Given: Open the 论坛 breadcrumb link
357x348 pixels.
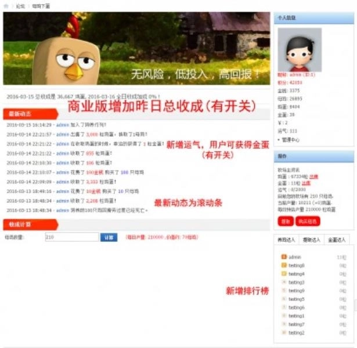Looking at the screenshot, I should (x=20, y=6).
